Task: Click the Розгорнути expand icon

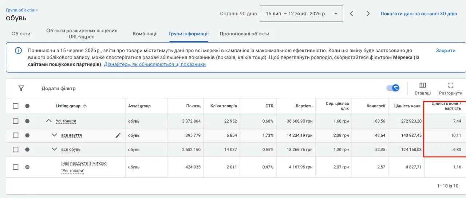Action: [x=451, y=85]
